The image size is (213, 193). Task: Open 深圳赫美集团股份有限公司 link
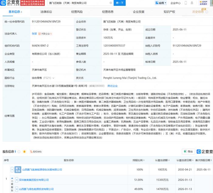pyautogui.click(x=34, y=180)
